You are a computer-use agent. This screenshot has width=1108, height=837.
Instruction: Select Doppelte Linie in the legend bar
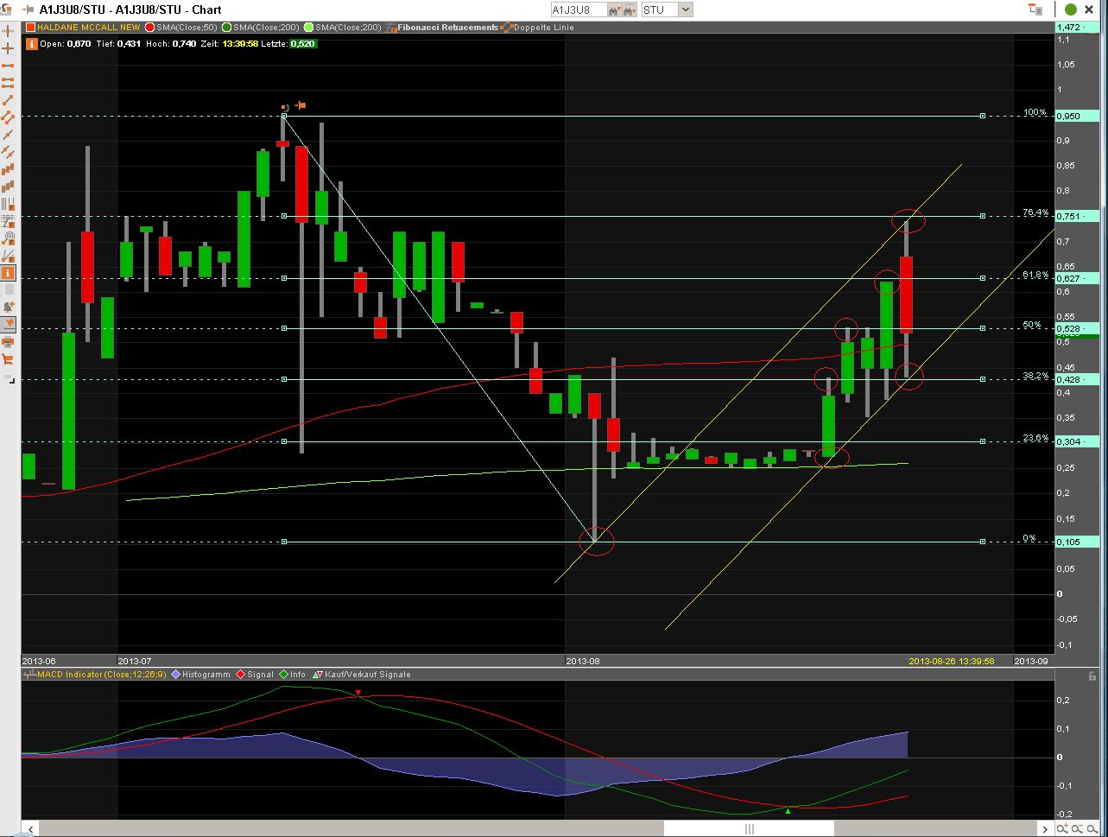pos(537,28)
